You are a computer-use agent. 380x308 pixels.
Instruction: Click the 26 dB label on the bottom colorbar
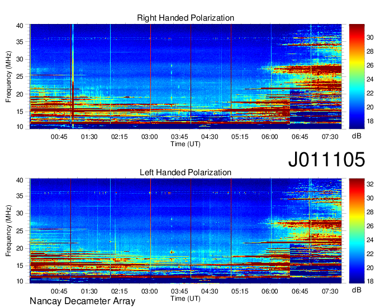370,226
